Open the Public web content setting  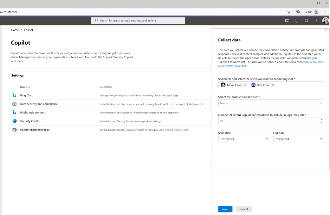tap(32, 113)
